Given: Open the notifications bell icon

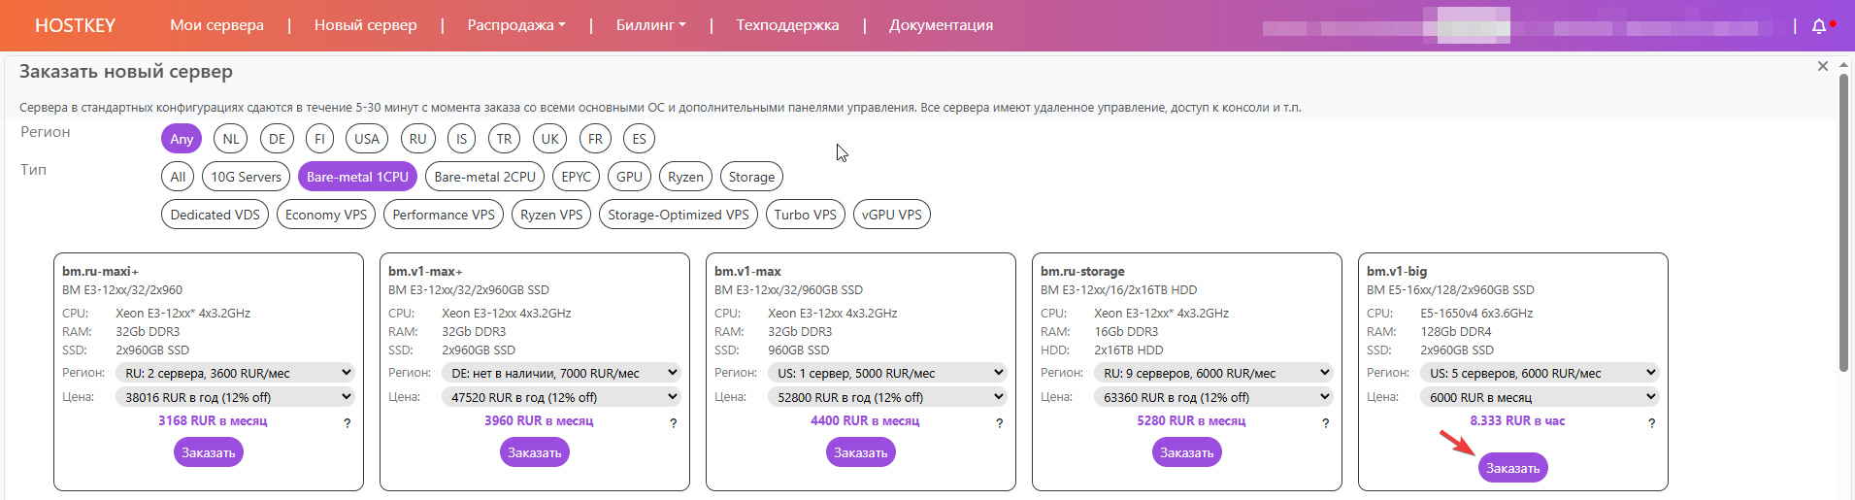Looking at the screenshot, I should click(1819, 26).
